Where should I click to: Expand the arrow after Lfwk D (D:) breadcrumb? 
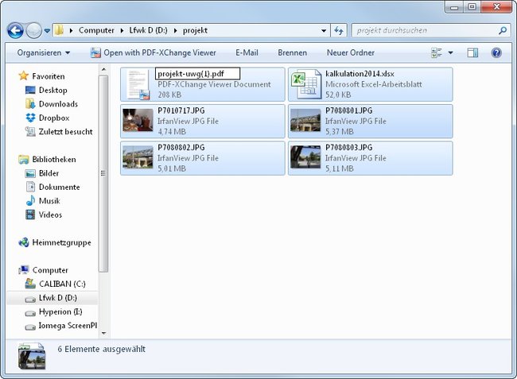point(176,31)
